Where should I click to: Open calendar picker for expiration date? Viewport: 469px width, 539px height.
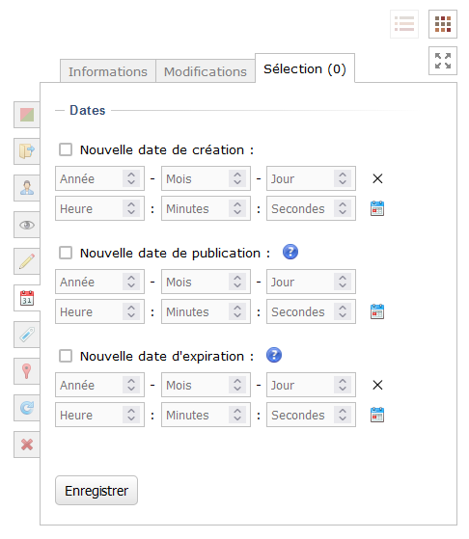pos(377,415)
